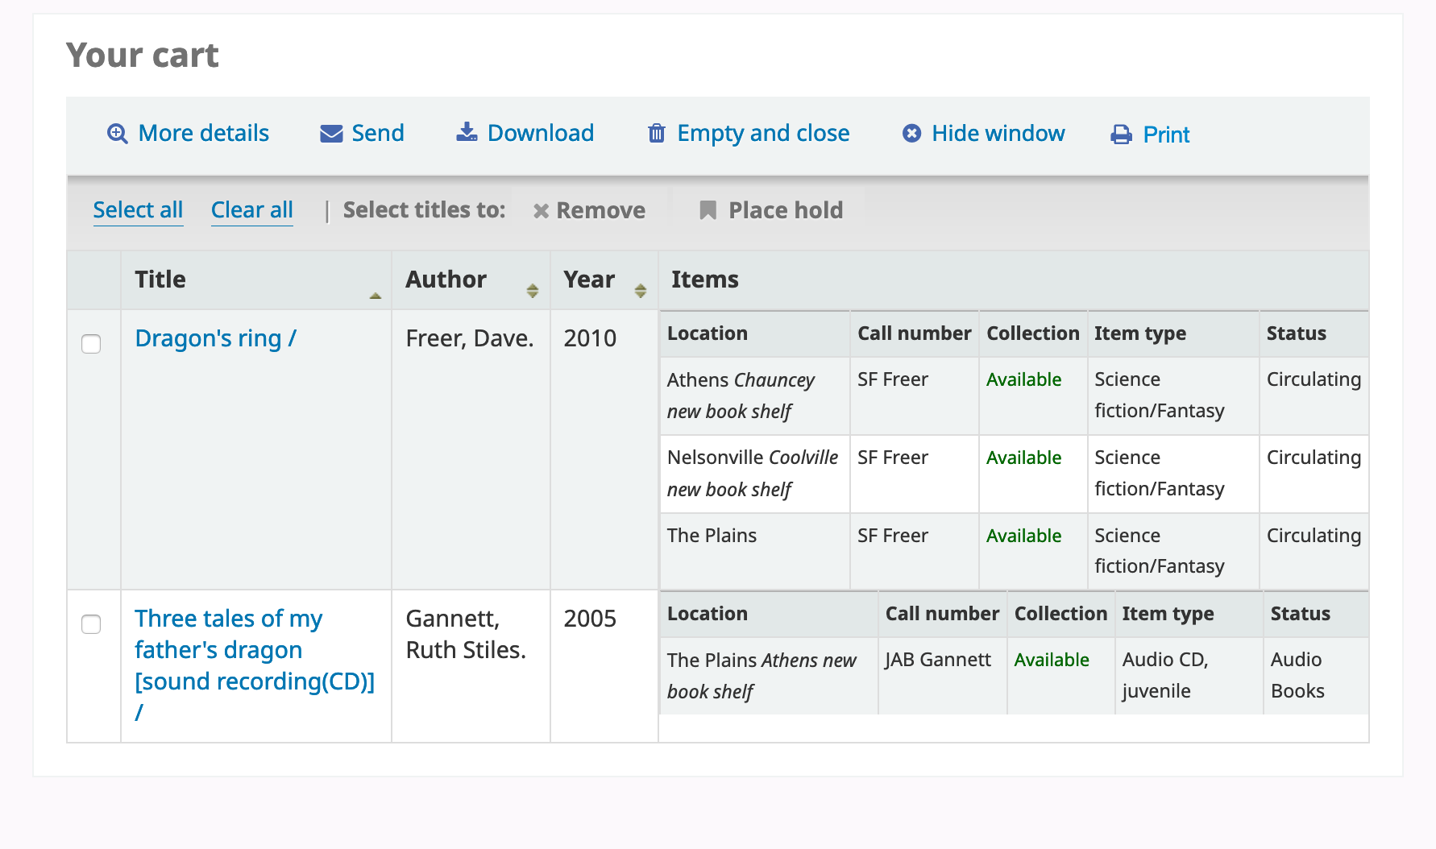Click the Empty and close trash icon

pos(657,134)
